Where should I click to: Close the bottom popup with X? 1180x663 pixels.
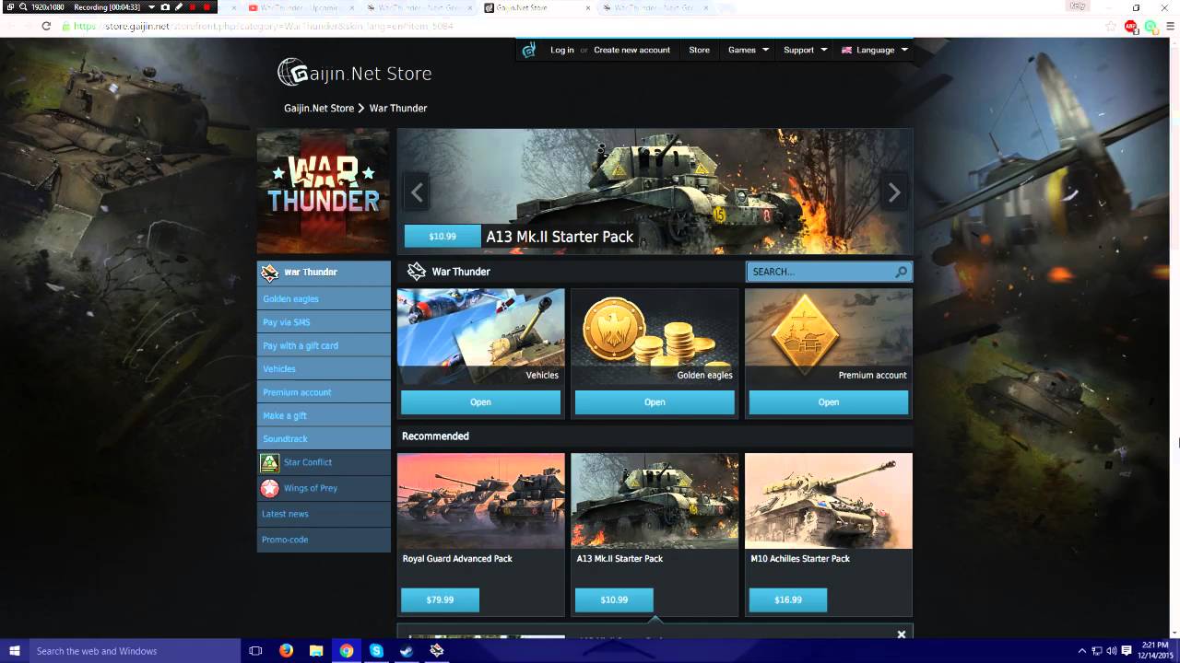pyautogui.click(x=902, y=634)
